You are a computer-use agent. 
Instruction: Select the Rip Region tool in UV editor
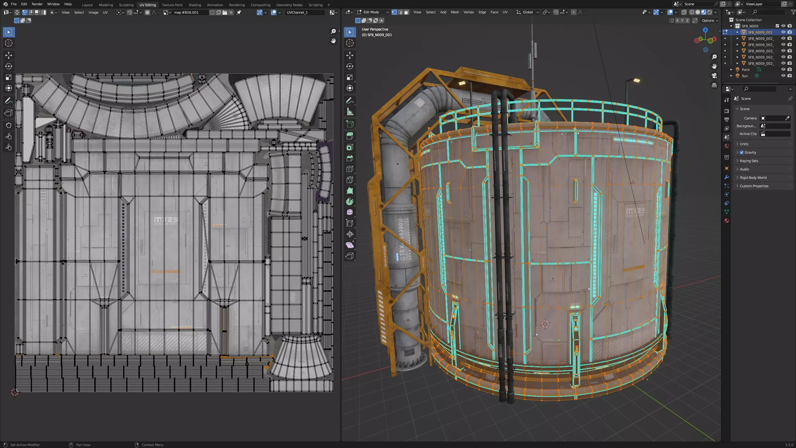click(x=9, y=113)
